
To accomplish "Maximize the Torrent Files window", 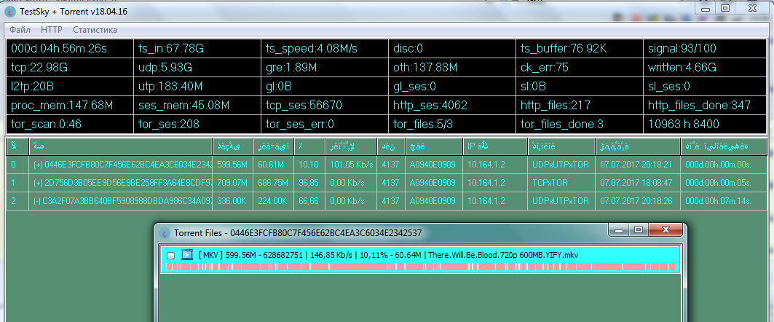I will 638,230.
